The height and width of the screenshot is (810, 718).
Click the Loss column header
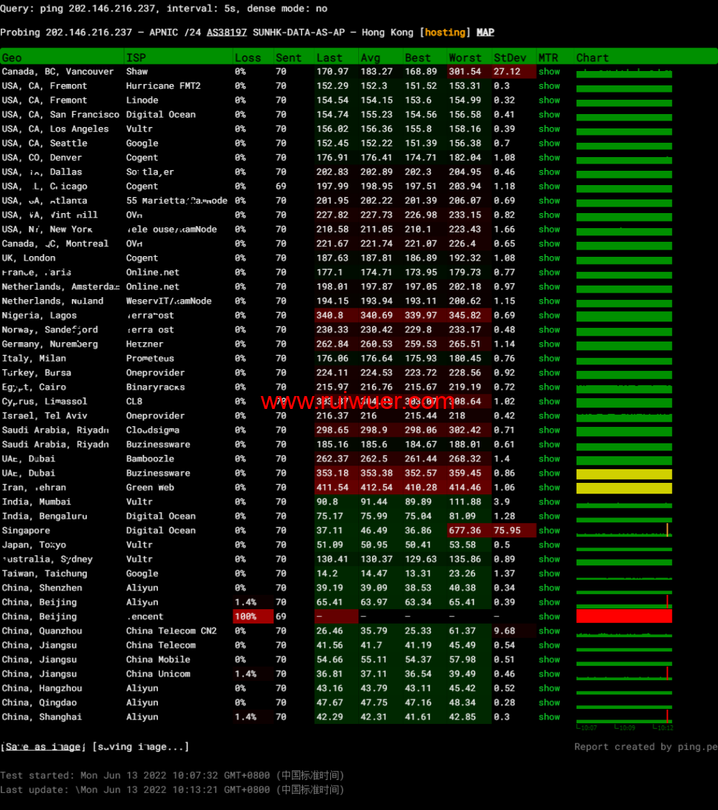click(x=248, y=57)
